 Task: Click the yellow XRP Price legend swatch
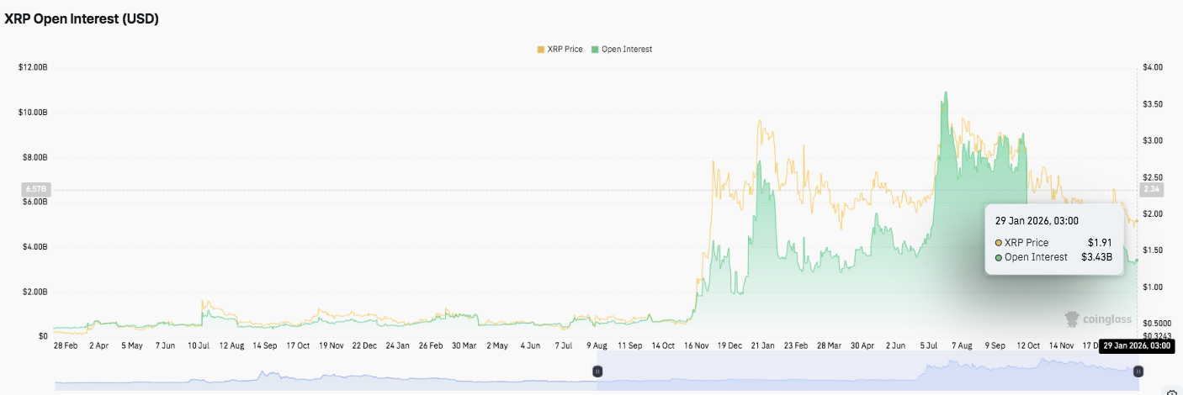click(x=541, y=50)
